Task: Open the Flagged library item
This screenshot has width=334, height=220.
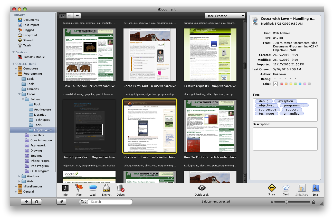Action: click(28, 30)
